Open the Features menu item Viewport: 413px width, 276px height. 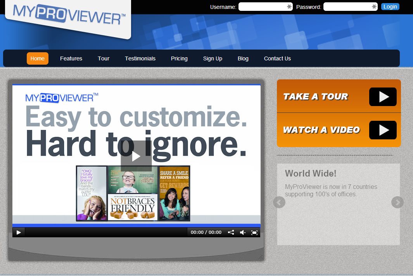tap(71, 58)
